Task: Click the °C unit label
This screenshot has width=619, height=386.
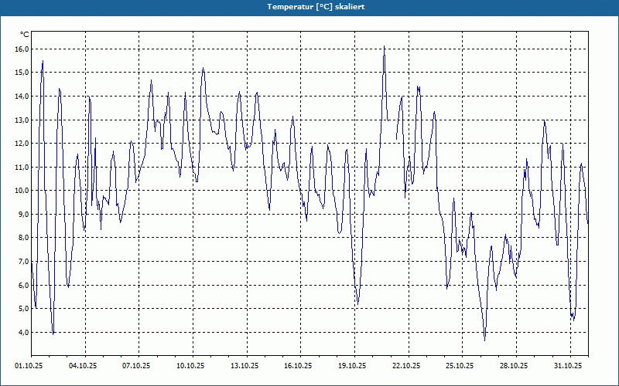Action: [25, 35]
